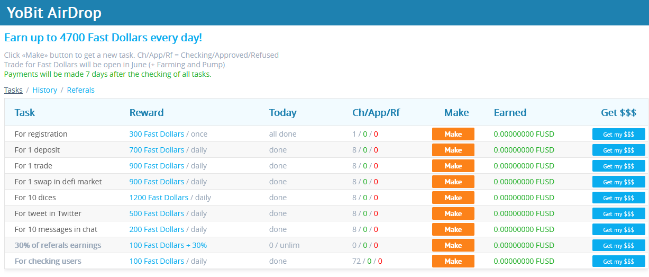Click the 0 / unlim today value
The image size is (649, 277).
click(x=285, y=245)
